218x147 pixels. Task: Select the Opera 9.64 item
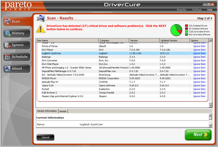pos(124,85)
